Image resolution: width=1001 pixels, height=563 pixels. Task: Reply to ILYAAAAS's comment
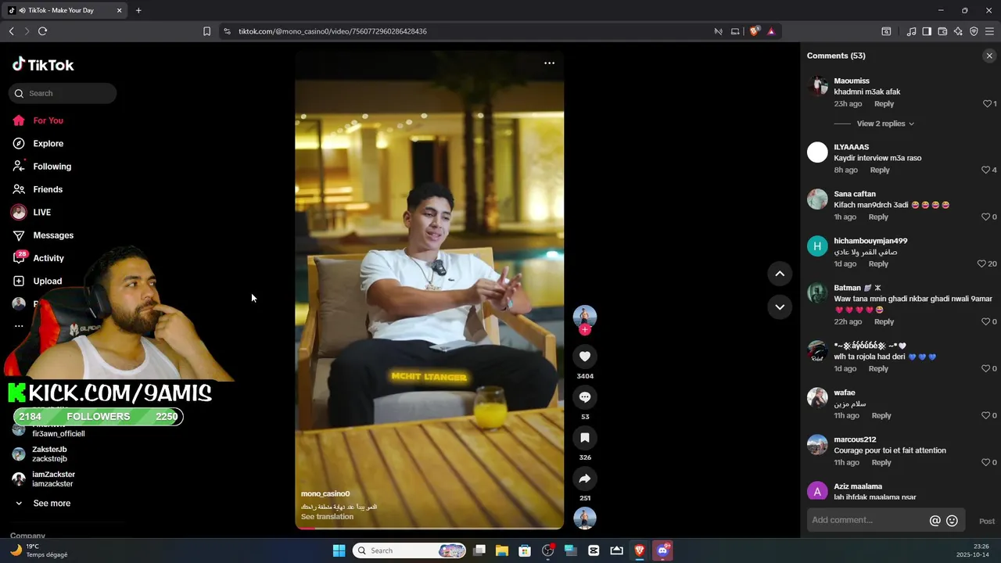pos(880,170)
